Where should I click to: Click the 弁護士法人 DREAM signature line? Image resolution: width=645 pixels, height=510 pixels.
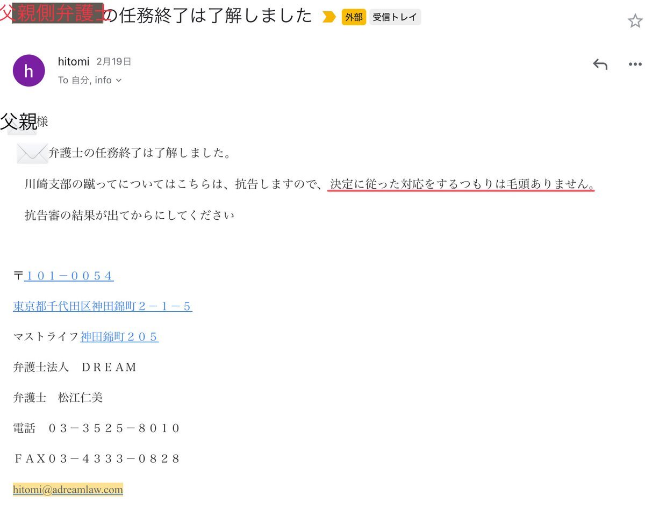[75, 368]
